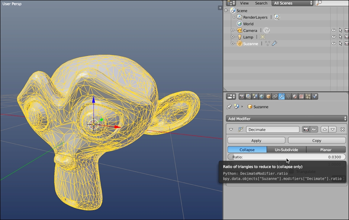The height and width of the screenshot is (220, 349).
Task: Toggle Camera visibility eye in outliner
Action: [x=334, y=30]
